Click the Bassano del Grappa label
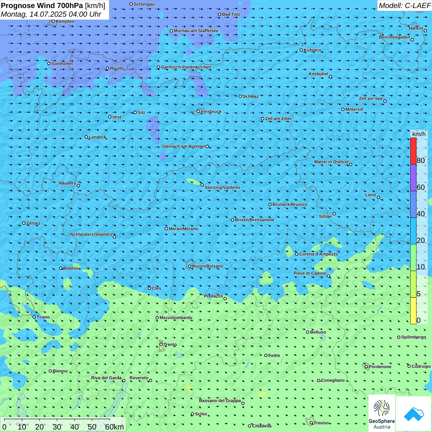The width and height of the screenshot is (432, 432). pyautogui.click(x=220, y=401)
